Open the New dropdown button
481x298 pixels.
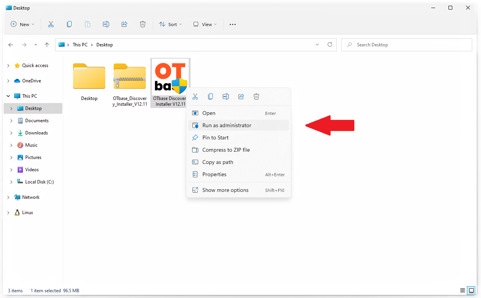click(x=23, y=24)
